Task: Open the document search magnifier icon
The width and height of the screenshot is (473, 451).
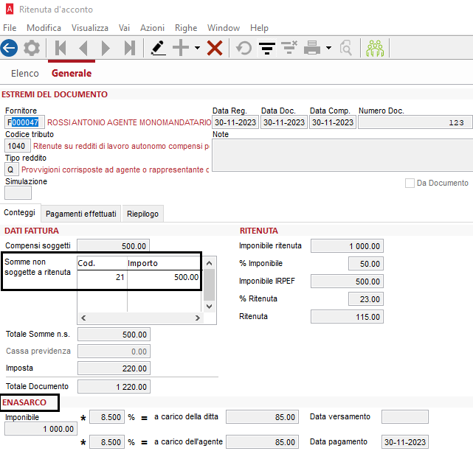Action: pos(345,48)
